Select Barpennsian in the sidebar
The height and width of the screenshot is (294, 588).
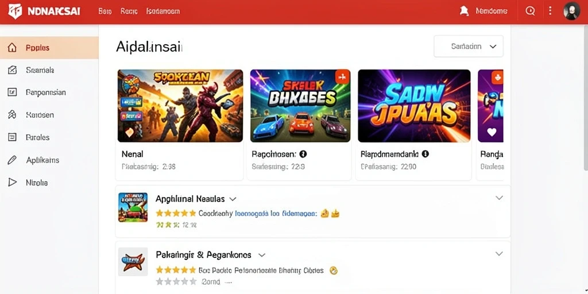(x=46, y=92)
